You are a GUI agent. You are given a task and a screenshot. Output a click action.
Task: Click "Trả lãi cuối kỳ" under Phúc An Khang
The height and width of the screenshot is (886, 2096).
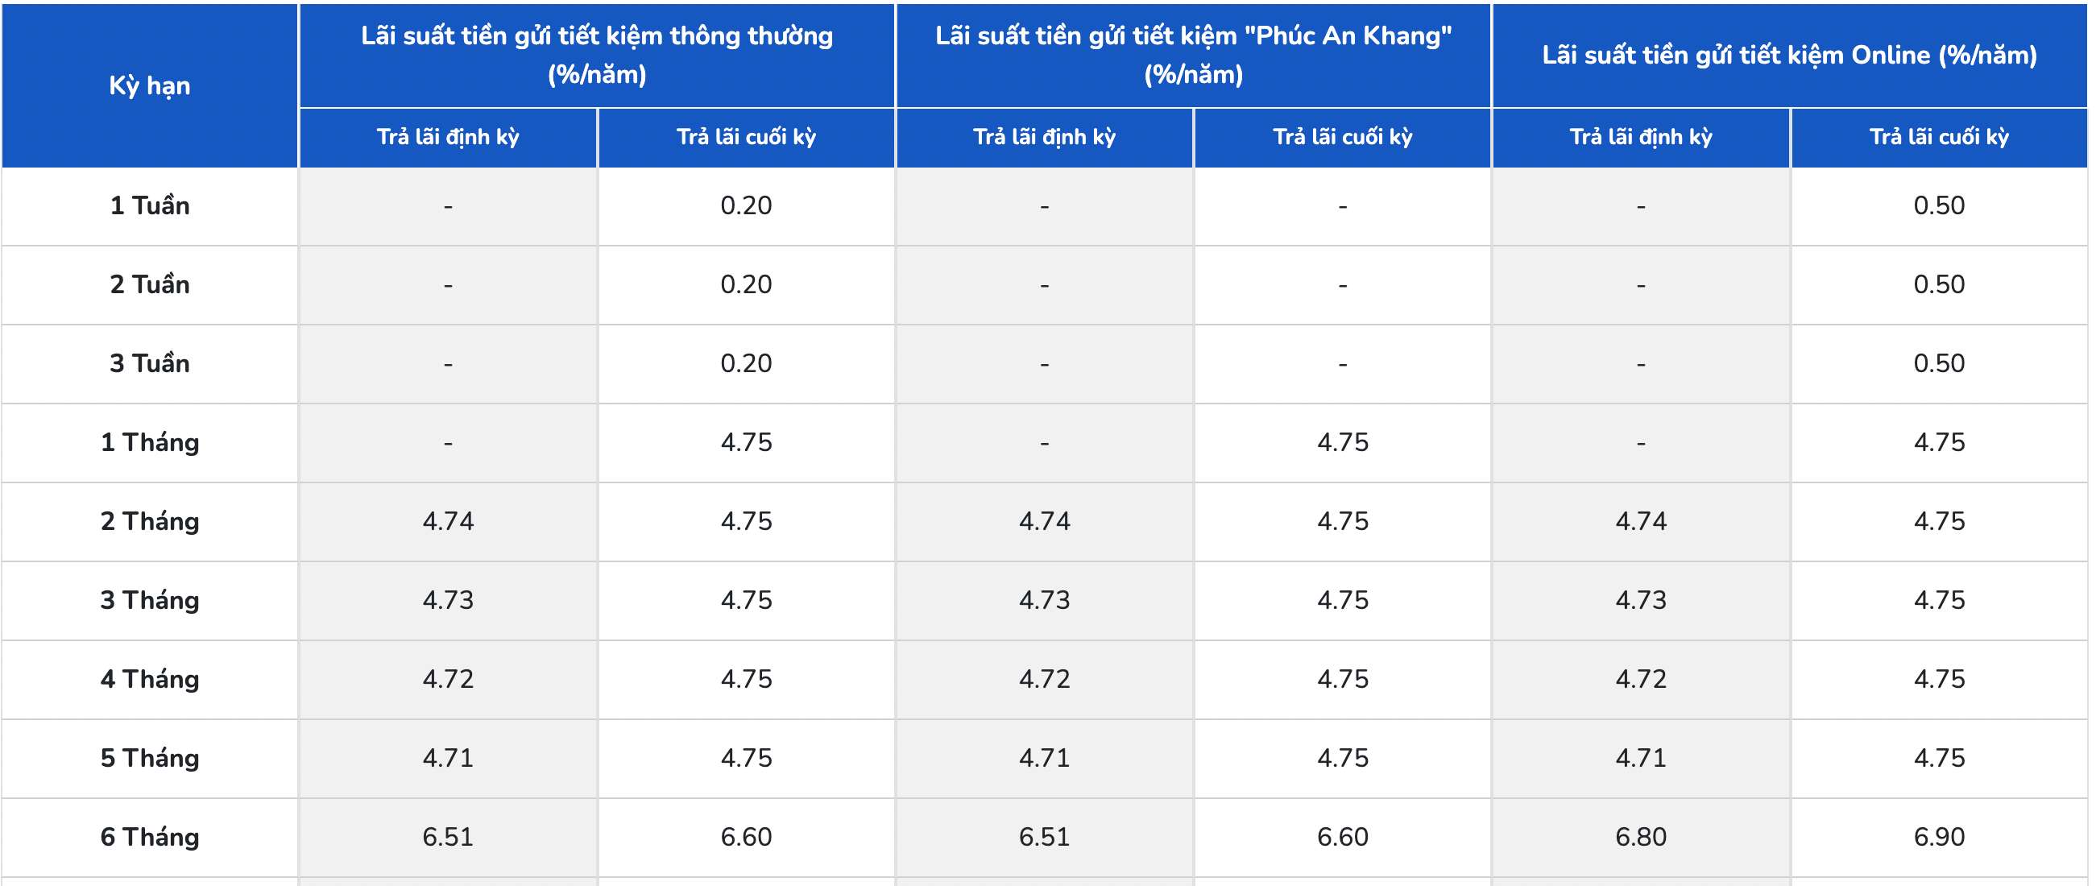[1343, 137]
